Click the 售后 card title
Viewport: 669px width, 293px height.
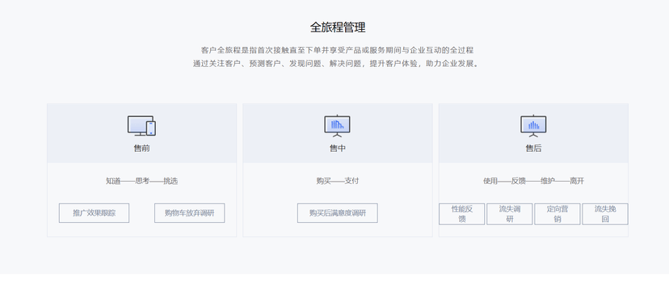[x=533, y=149]
